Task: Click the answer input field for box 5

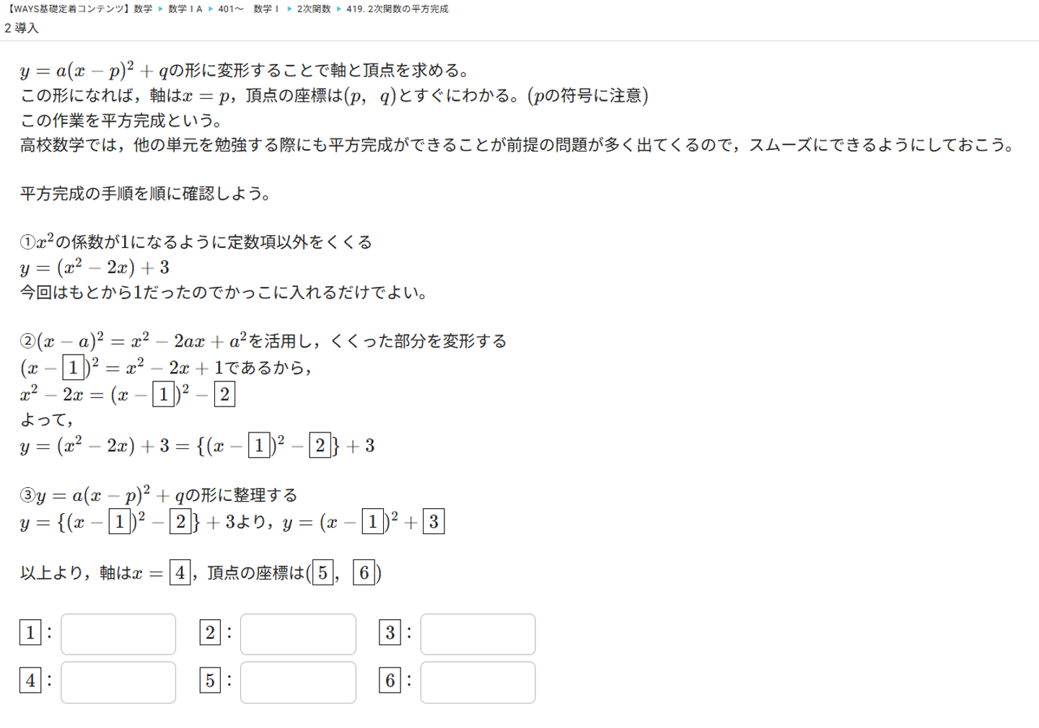Action: (298, 683)
